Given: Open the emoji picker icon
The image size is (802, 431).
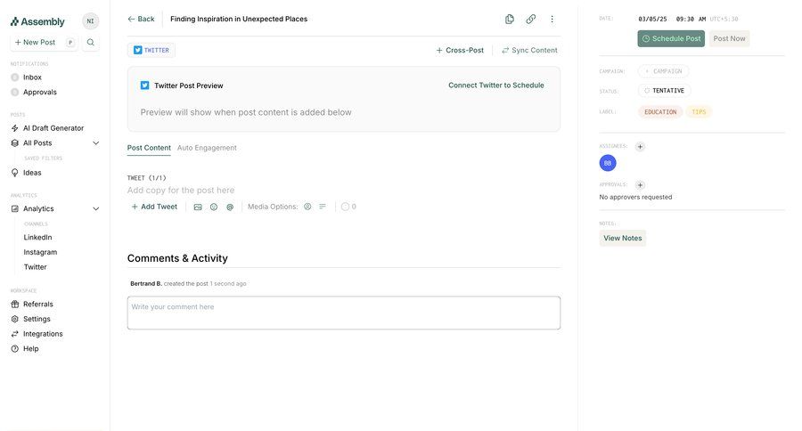Looking at the screenshot, I should click(214, 207).
